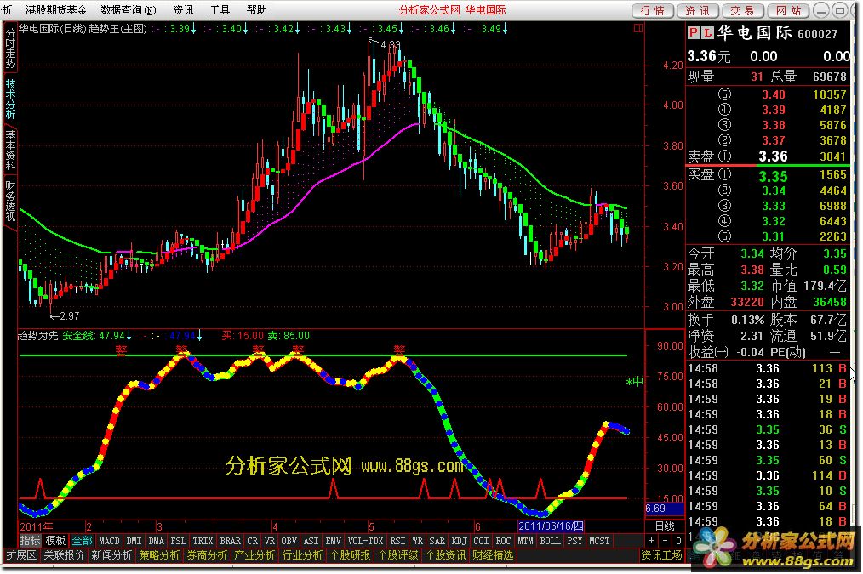Switch indicator to CR

click(x=252, y=541)
